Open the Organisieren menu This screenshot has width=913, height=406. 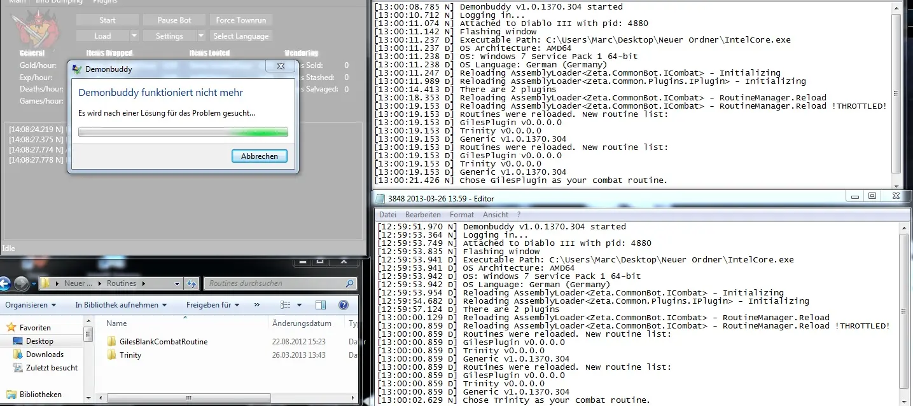click(x=30, y=305)
